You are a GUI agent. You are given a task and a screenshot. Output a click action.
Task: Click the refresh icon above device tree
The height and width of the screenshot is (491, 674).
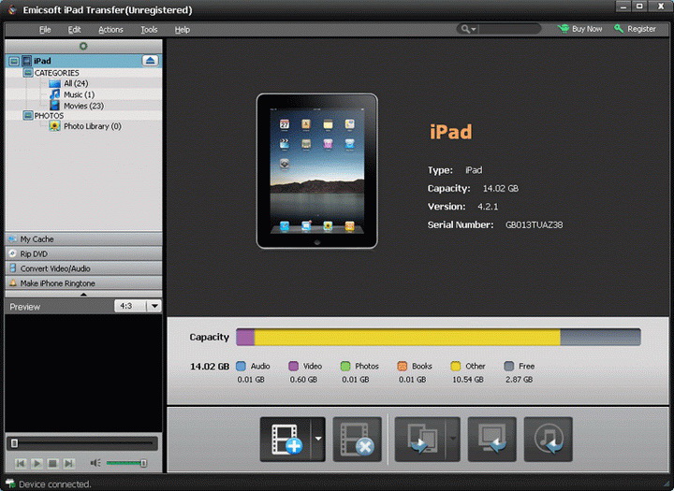point(83,46)
